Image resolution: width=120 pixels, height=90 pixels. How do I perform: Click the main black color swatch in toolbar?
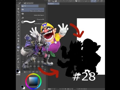[17, 71]
